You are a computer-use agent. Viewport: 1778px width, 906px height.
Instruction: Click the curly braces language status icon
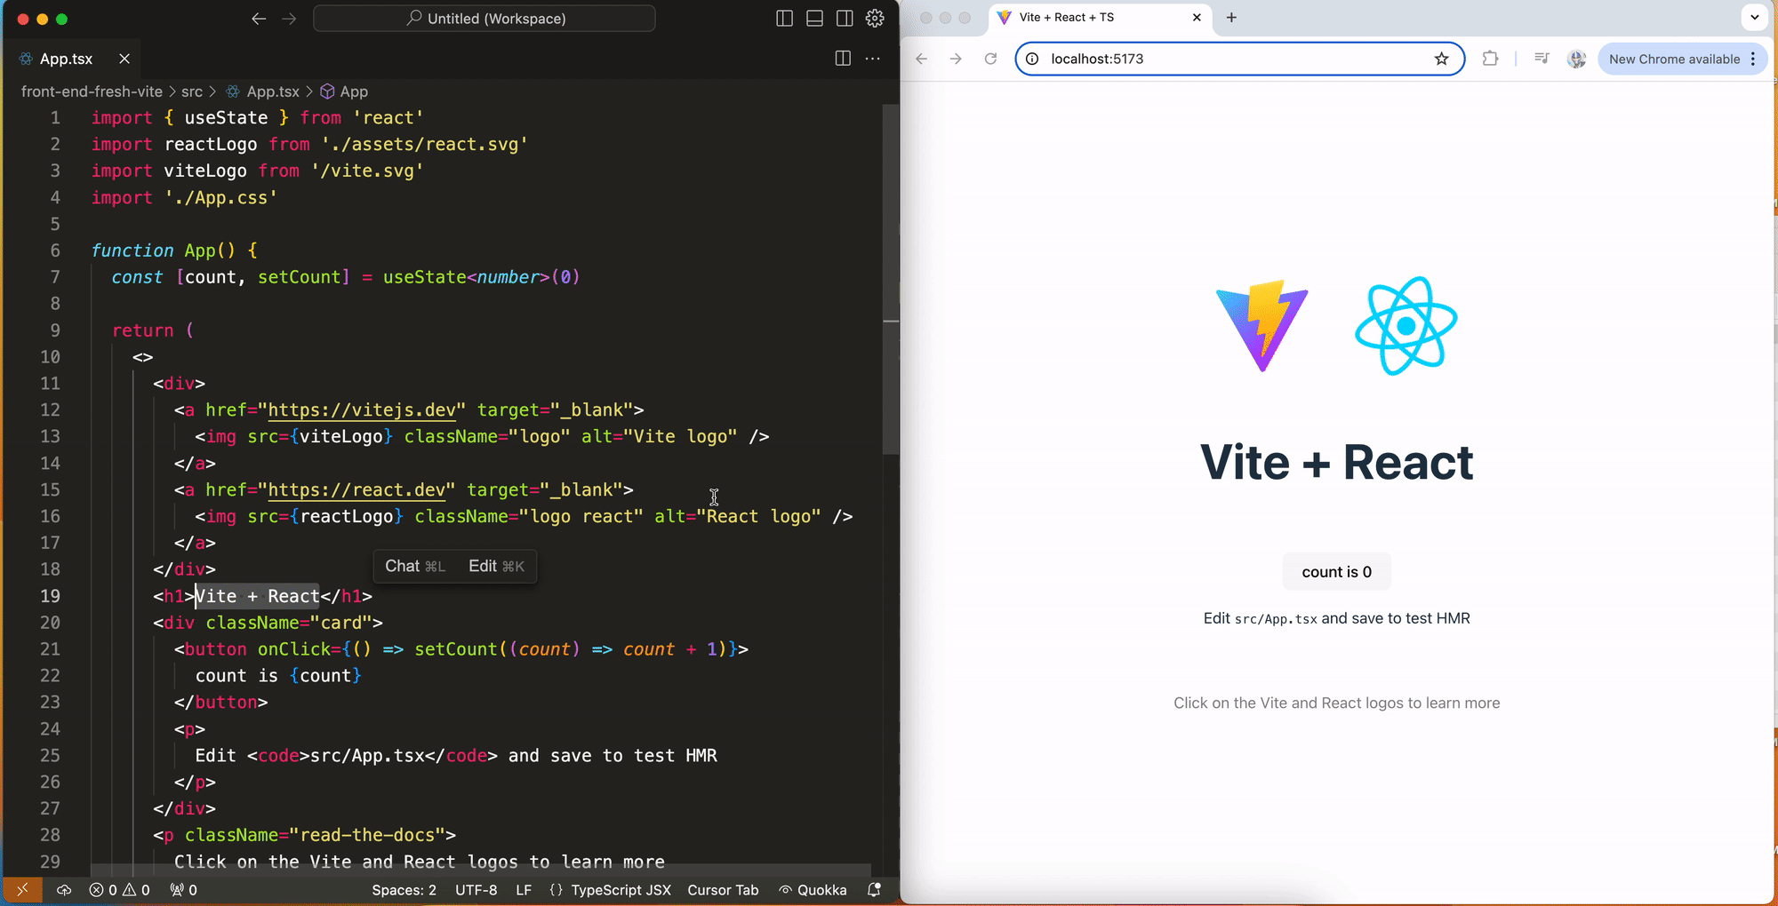pos(556,890)
